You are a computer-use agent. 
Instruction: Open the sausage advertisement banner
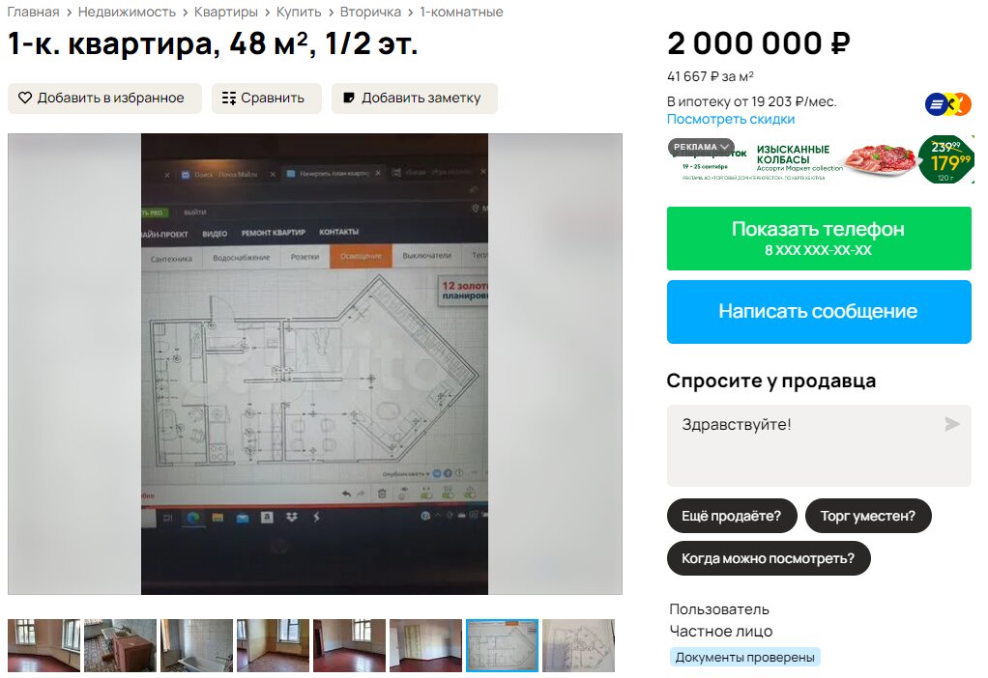(821, 160)
